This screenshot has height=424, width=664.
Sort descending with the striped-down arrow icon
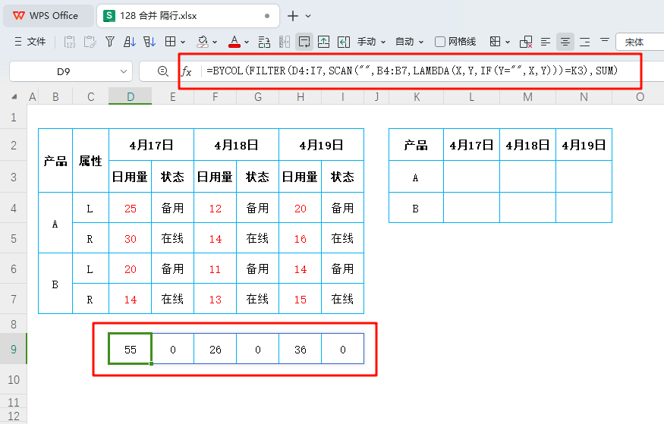[x=149, y=42]
